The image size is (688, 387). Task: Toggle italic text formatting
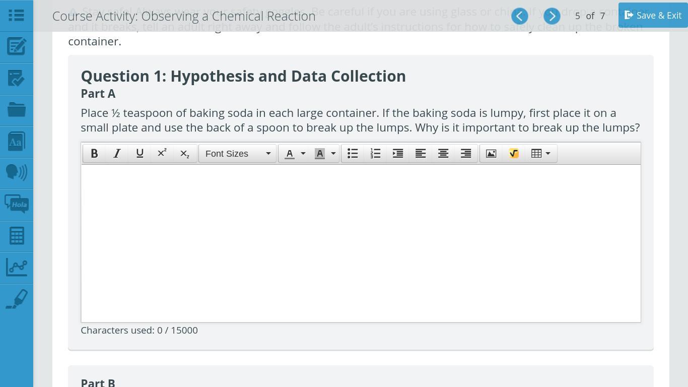[x=117, y=154]
